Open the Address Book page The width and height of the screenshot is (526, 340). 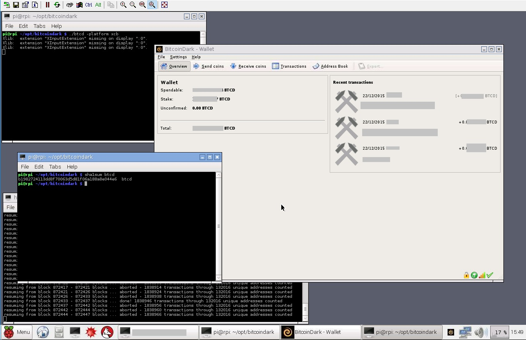tap(330, 66)
